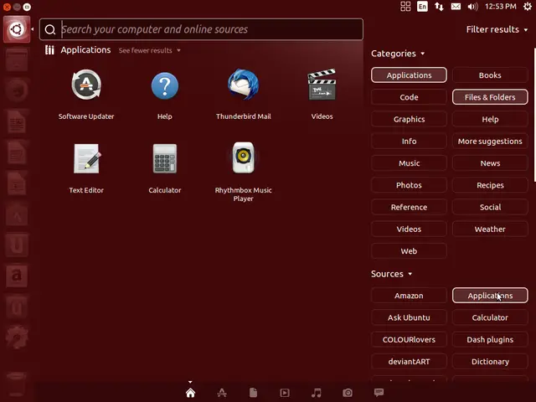The width and height of the screenshot is (536, 402).
Task: Toggle the Dictionary source filter
Action: pos(490,362)
